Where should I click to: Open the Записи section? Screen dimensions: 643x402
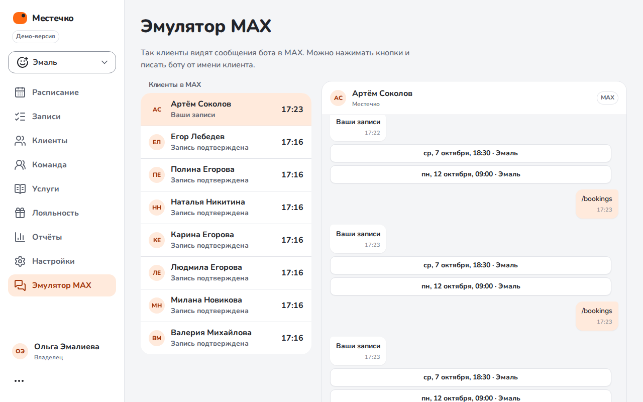[x=62, y=117]
